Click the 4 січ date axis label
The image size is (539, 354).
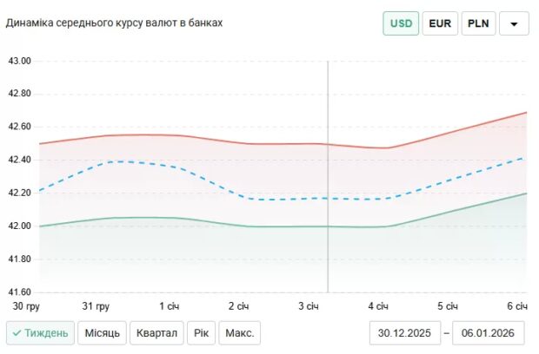pyautogui.click(x=377, y=306)
